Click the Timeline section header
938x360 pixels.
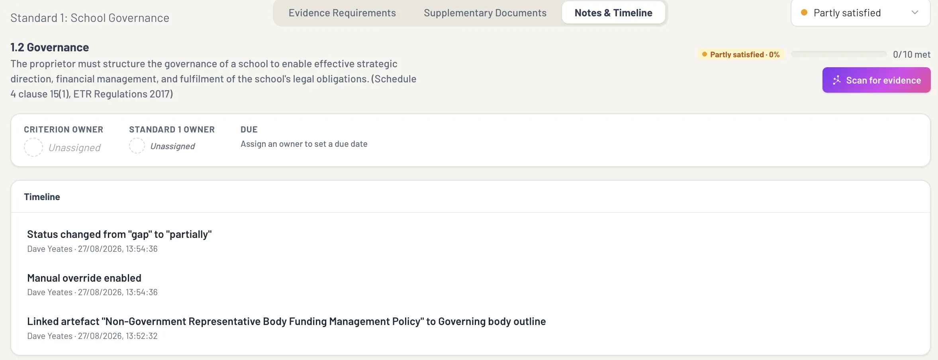42,197
